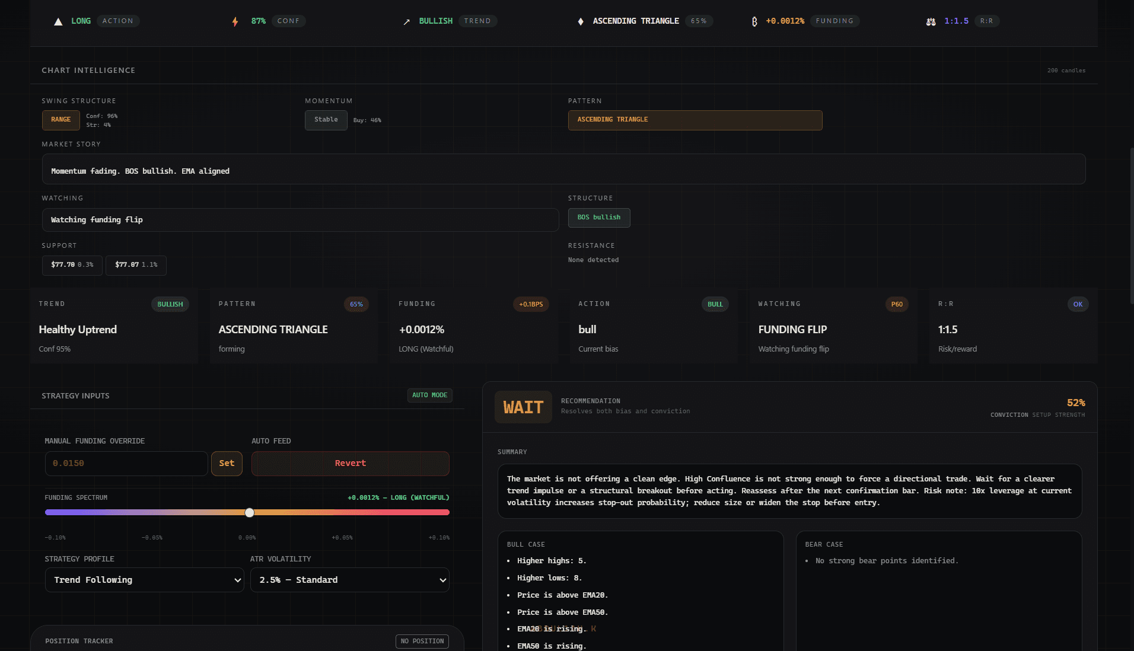This screenshot has width=1134, height=651.
Task: Click the '+0.0012% – LONG (WATCHFUL)' spectrum label
Action: click(399, 498)
